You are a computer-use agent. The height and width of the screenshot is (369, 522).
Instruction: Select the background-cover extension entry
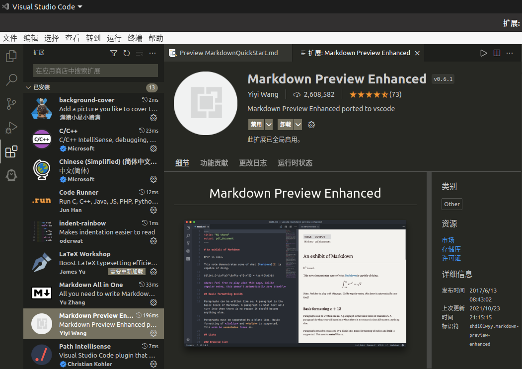click(93, 109)
